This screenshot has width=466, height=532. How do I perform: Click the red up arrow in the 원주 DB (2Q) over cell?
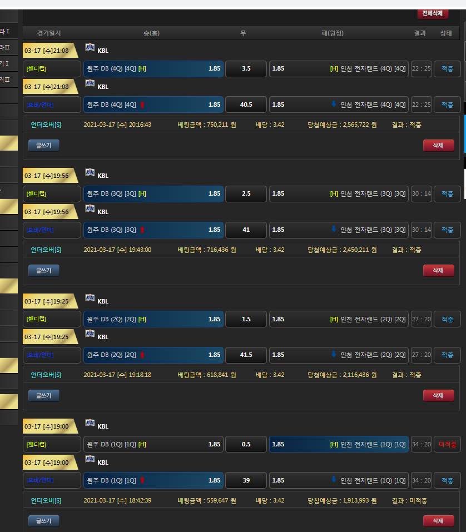coord(142,355)
